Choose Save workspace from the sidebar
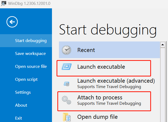 [x=30, y=54]
